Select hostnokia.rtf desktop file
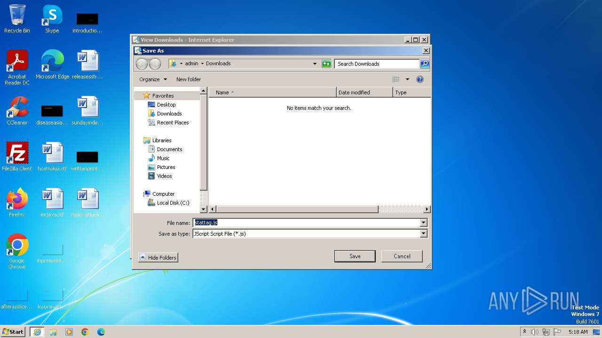 52,157
